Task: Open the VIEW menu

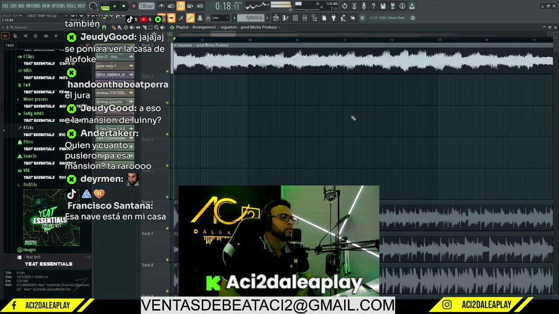Action: [46, 6]
